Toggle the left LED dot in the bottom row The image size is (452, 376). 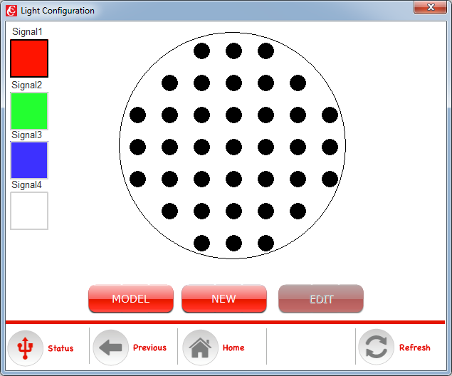tap(201, 243)
